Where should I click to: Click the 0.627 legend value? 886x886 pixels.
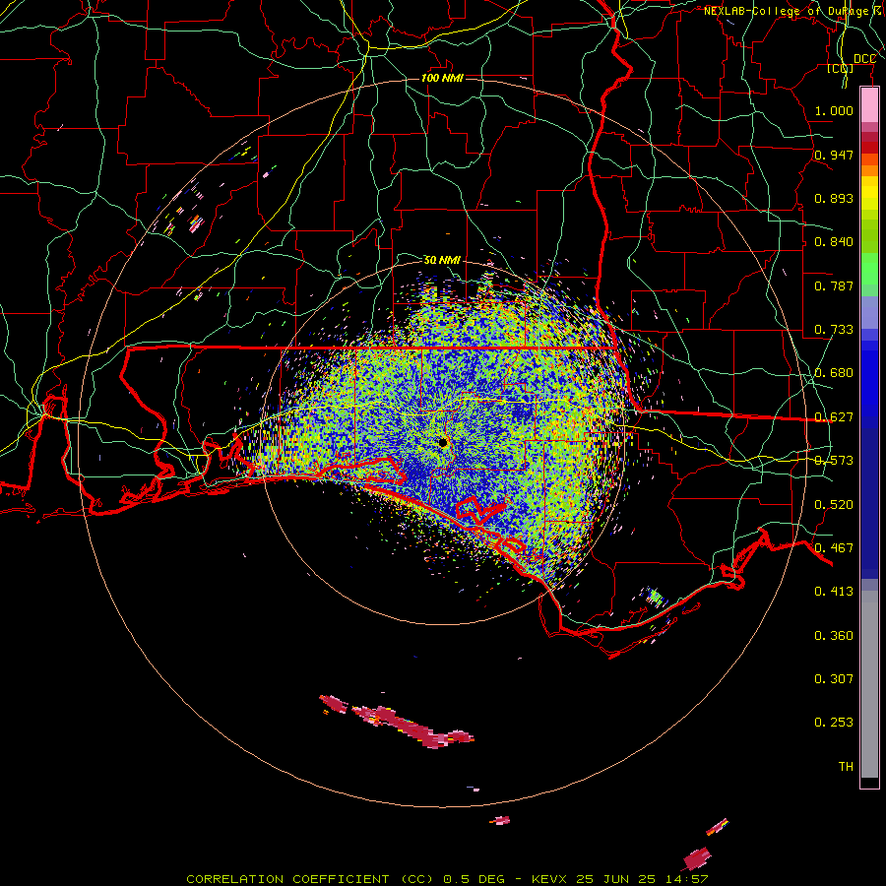pos(834,417)
